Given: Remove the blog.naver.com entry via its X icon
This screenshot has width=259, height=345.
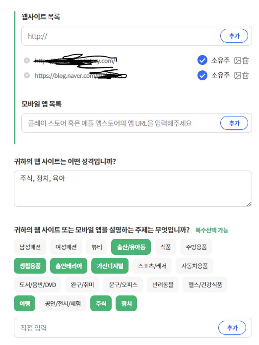Looking at the screenshot, I should [27, 75].
